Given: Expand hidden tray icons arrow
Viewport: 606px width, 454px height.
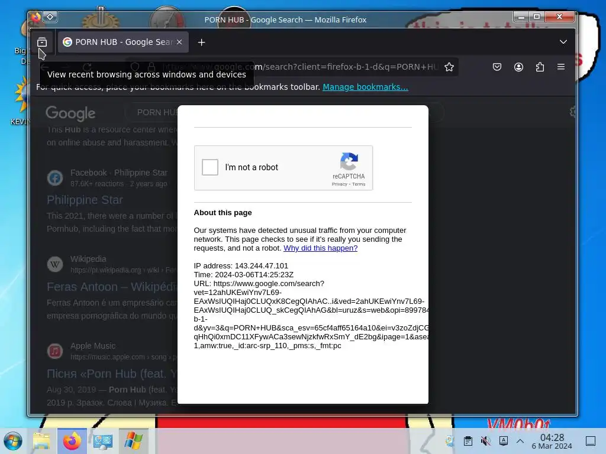Looking at the screenshot, I should coord(520,440).
